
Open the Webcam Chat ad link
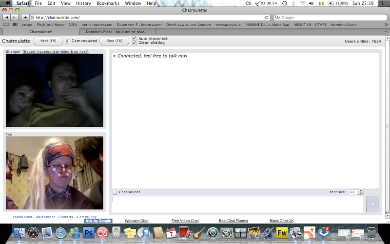pos(136,221)
